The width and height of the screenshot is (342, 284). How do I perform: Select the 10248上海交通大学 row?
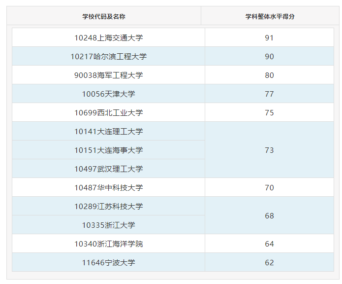click(x=173, y=37)
